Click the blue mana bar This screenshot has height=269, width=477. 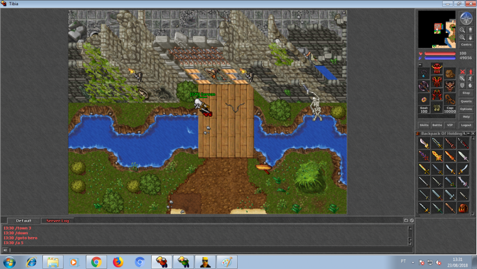(x=440, y=58)
